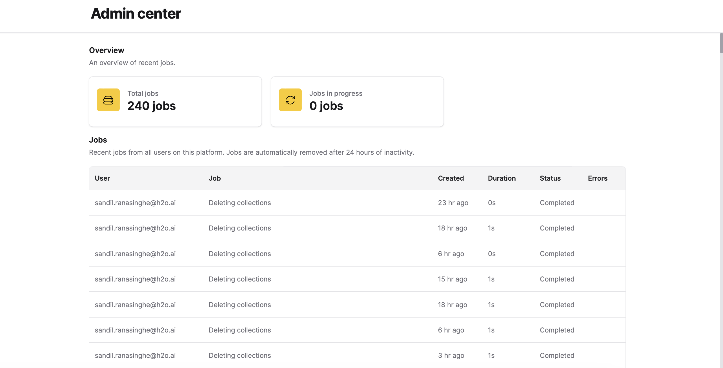Click the '0 jobs' value
This screenshot has height=368, width=723.
pyautogui.click(x=326, y=106)
